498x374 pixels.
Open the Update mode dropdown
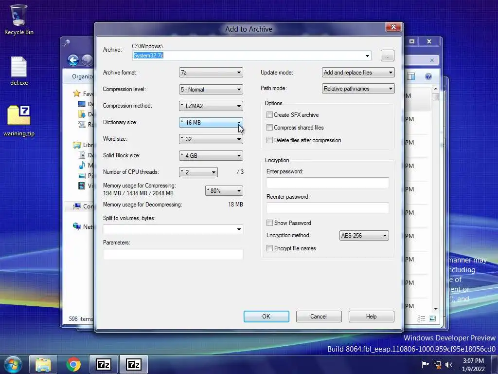pos(358,73)
